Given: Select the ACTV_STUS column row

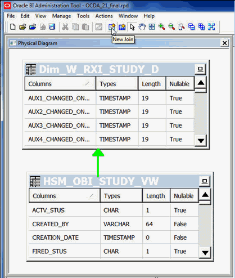Looking at the screenshot, I should coord(114,210).
